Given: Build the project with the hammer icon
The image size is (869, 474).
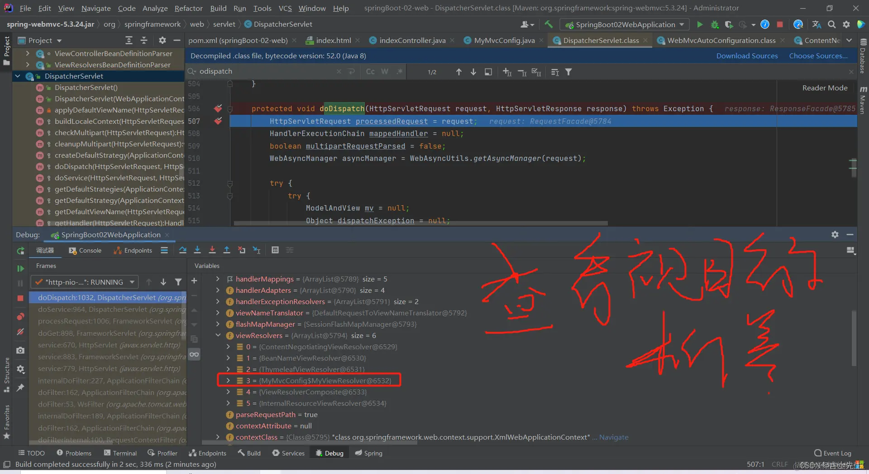Looking at the screenshot, I should (x=549, y=24).
